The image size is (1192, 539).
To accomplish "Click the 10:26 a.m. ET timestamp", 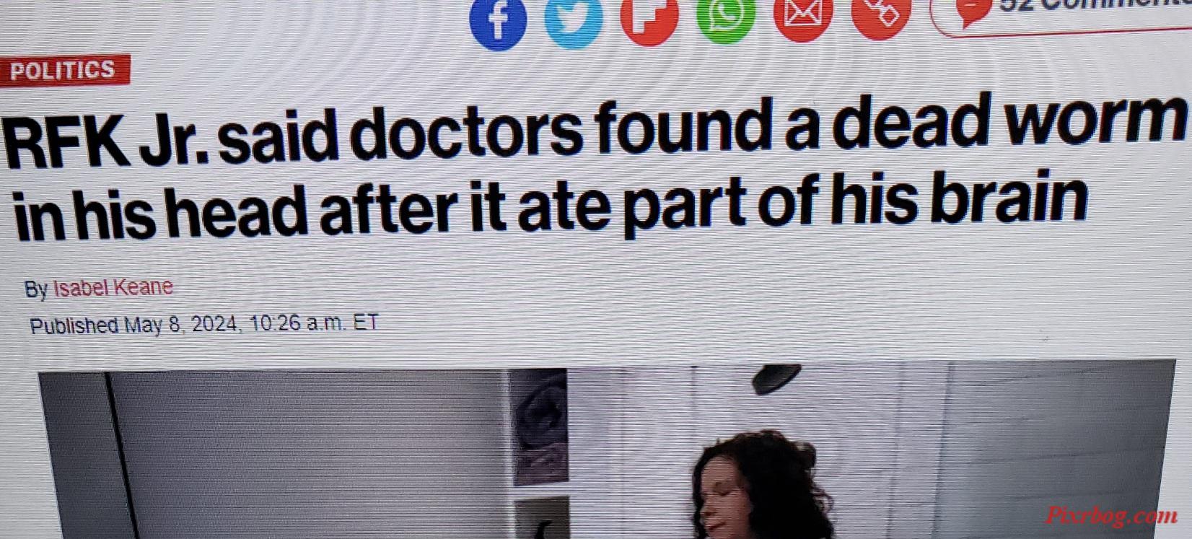I will click(x=314, y=323).
